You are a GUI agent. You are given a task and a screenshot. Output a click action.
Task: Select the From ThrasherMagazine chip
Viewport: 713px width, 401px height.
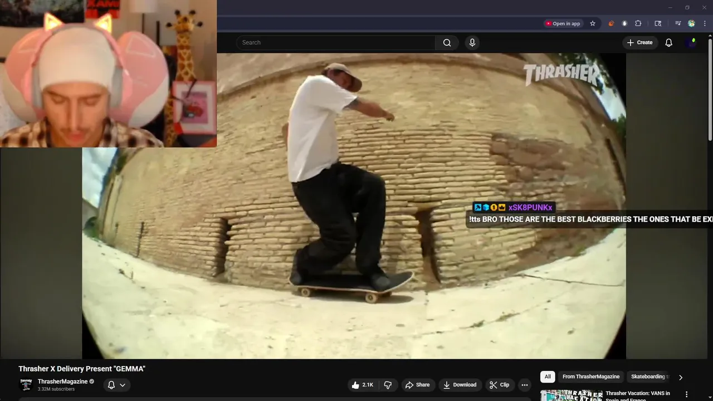[x=591, y=377]
